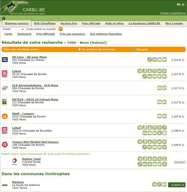187x192 pixels.
Task: Sort results by number of services
Action: pos(79,49)
